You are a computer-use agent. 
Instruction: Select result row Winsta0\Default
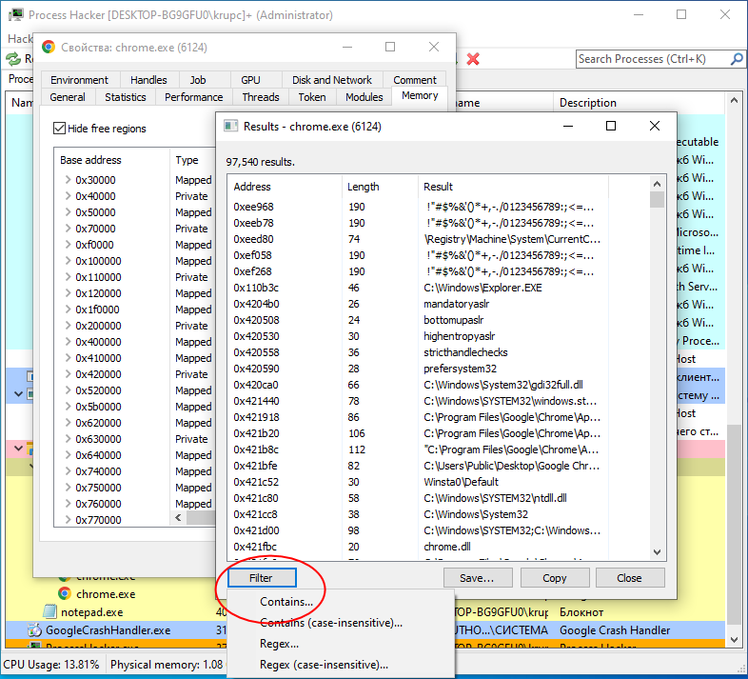click(438, 482)
